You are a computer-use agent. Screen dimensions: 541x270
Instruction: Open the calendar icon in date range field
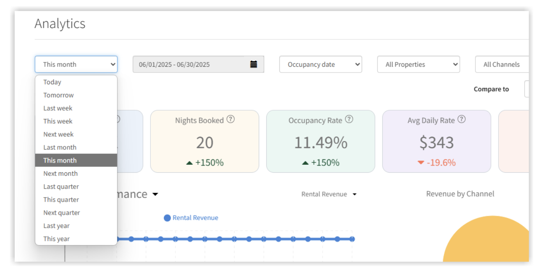coord(253,64)
